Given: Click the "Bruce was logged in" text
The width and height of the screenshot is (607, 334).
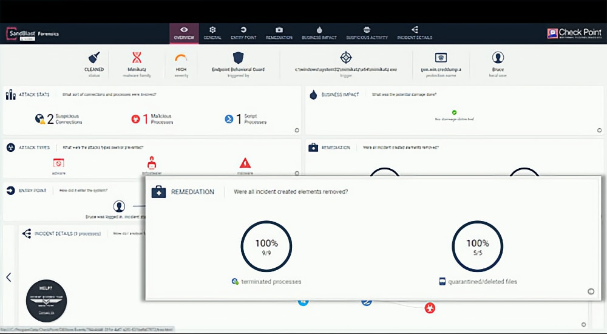Looking at the screenshot, I should [x=115, y=217].
